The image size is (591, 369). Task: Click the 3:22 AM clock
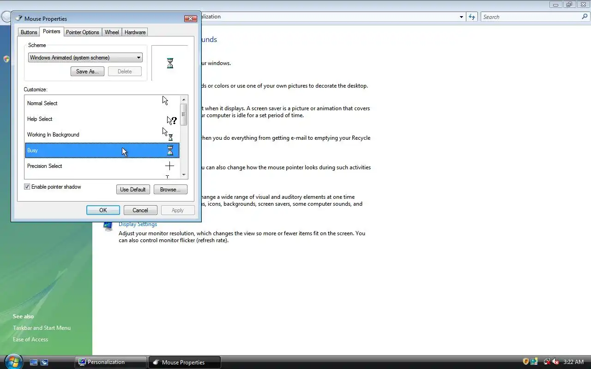(x=573, y=362)
